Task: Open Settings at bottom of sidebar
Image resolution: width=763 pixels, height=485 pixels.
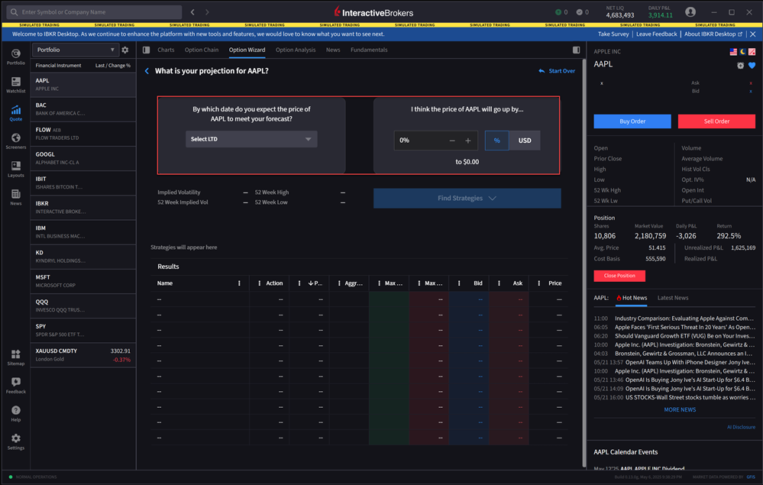Action: point(15,441)
